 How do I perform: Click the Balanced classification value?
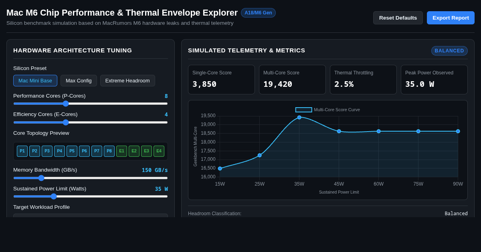pos(456,214)
